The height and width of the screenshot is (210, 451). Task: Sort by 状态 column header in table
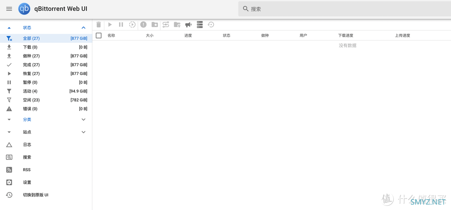227,35
